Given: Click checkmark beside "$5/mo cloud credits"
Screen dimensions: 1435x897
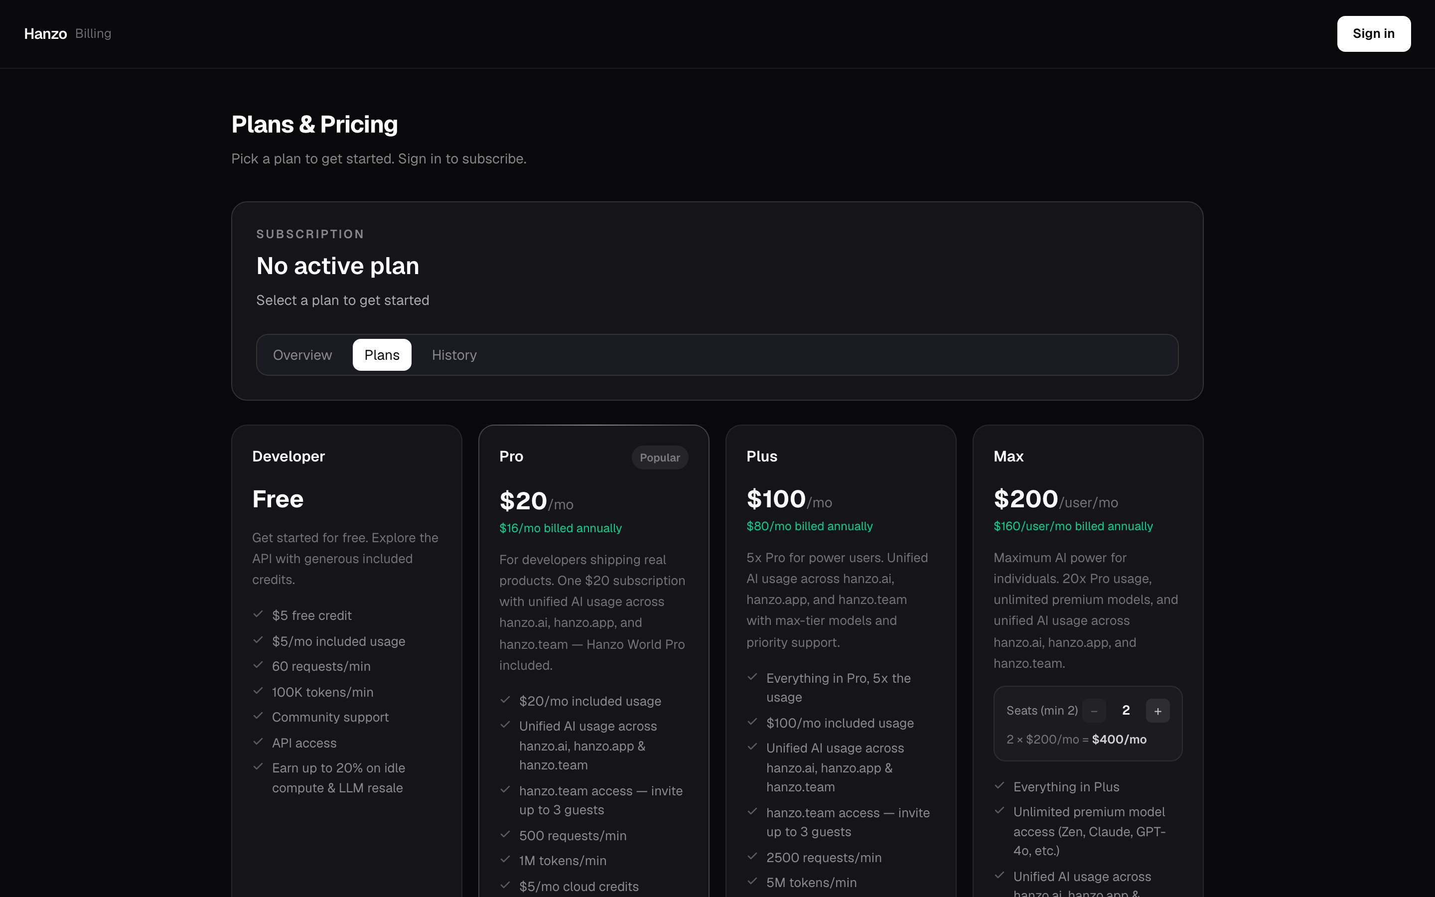Looking at the screenshot, I should pyautogui.click(x=505, y=885).
